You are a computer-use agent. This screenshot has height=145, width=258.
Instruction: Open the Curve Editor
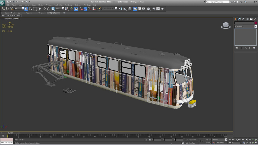[x=139, y=9]
